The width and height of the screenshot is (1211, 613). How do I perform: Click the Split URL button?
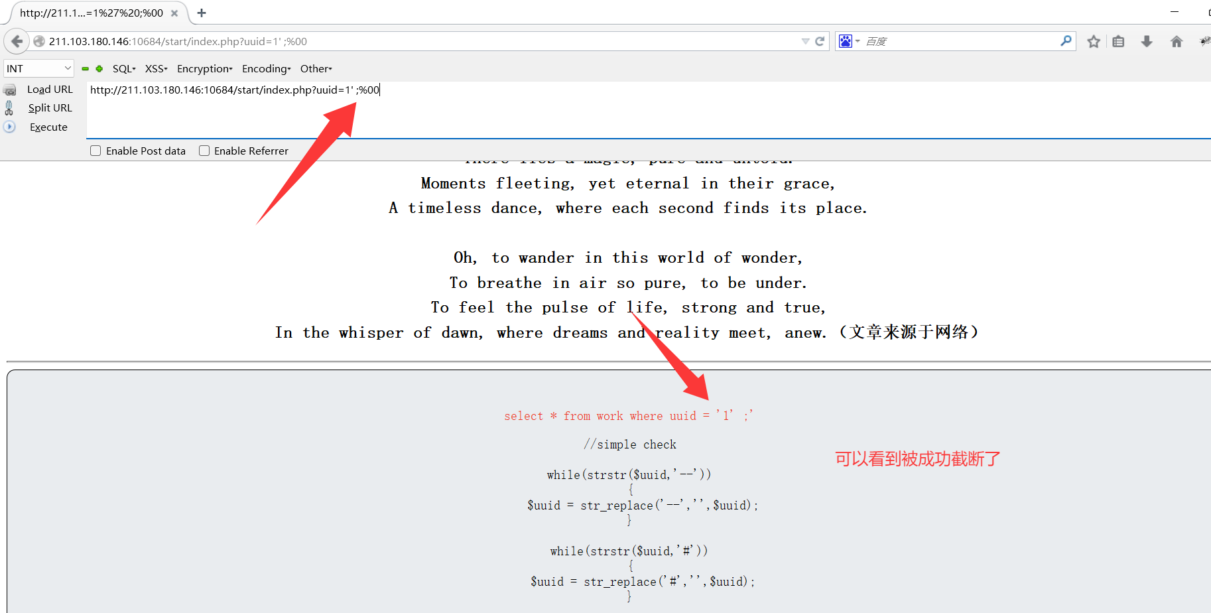click(x=50, y=108)
